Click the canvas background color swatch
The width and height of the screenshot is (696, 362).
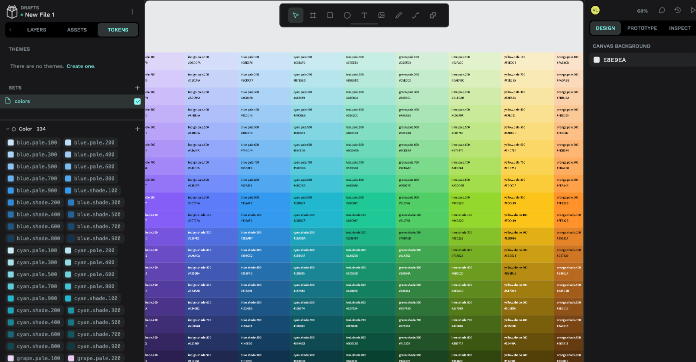[596, 60]
